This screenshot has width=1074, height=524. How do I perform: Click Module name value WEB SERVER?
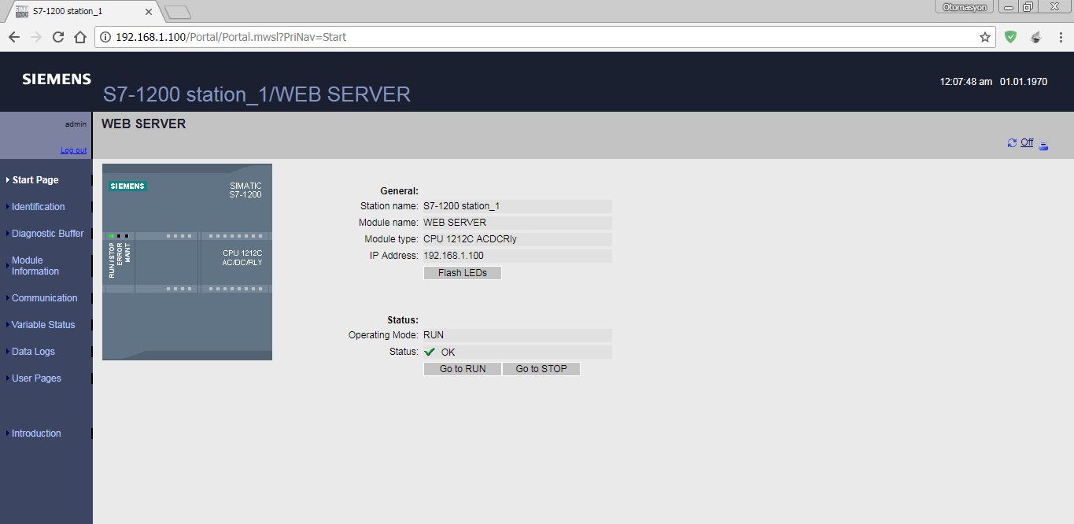pos(517,223)
